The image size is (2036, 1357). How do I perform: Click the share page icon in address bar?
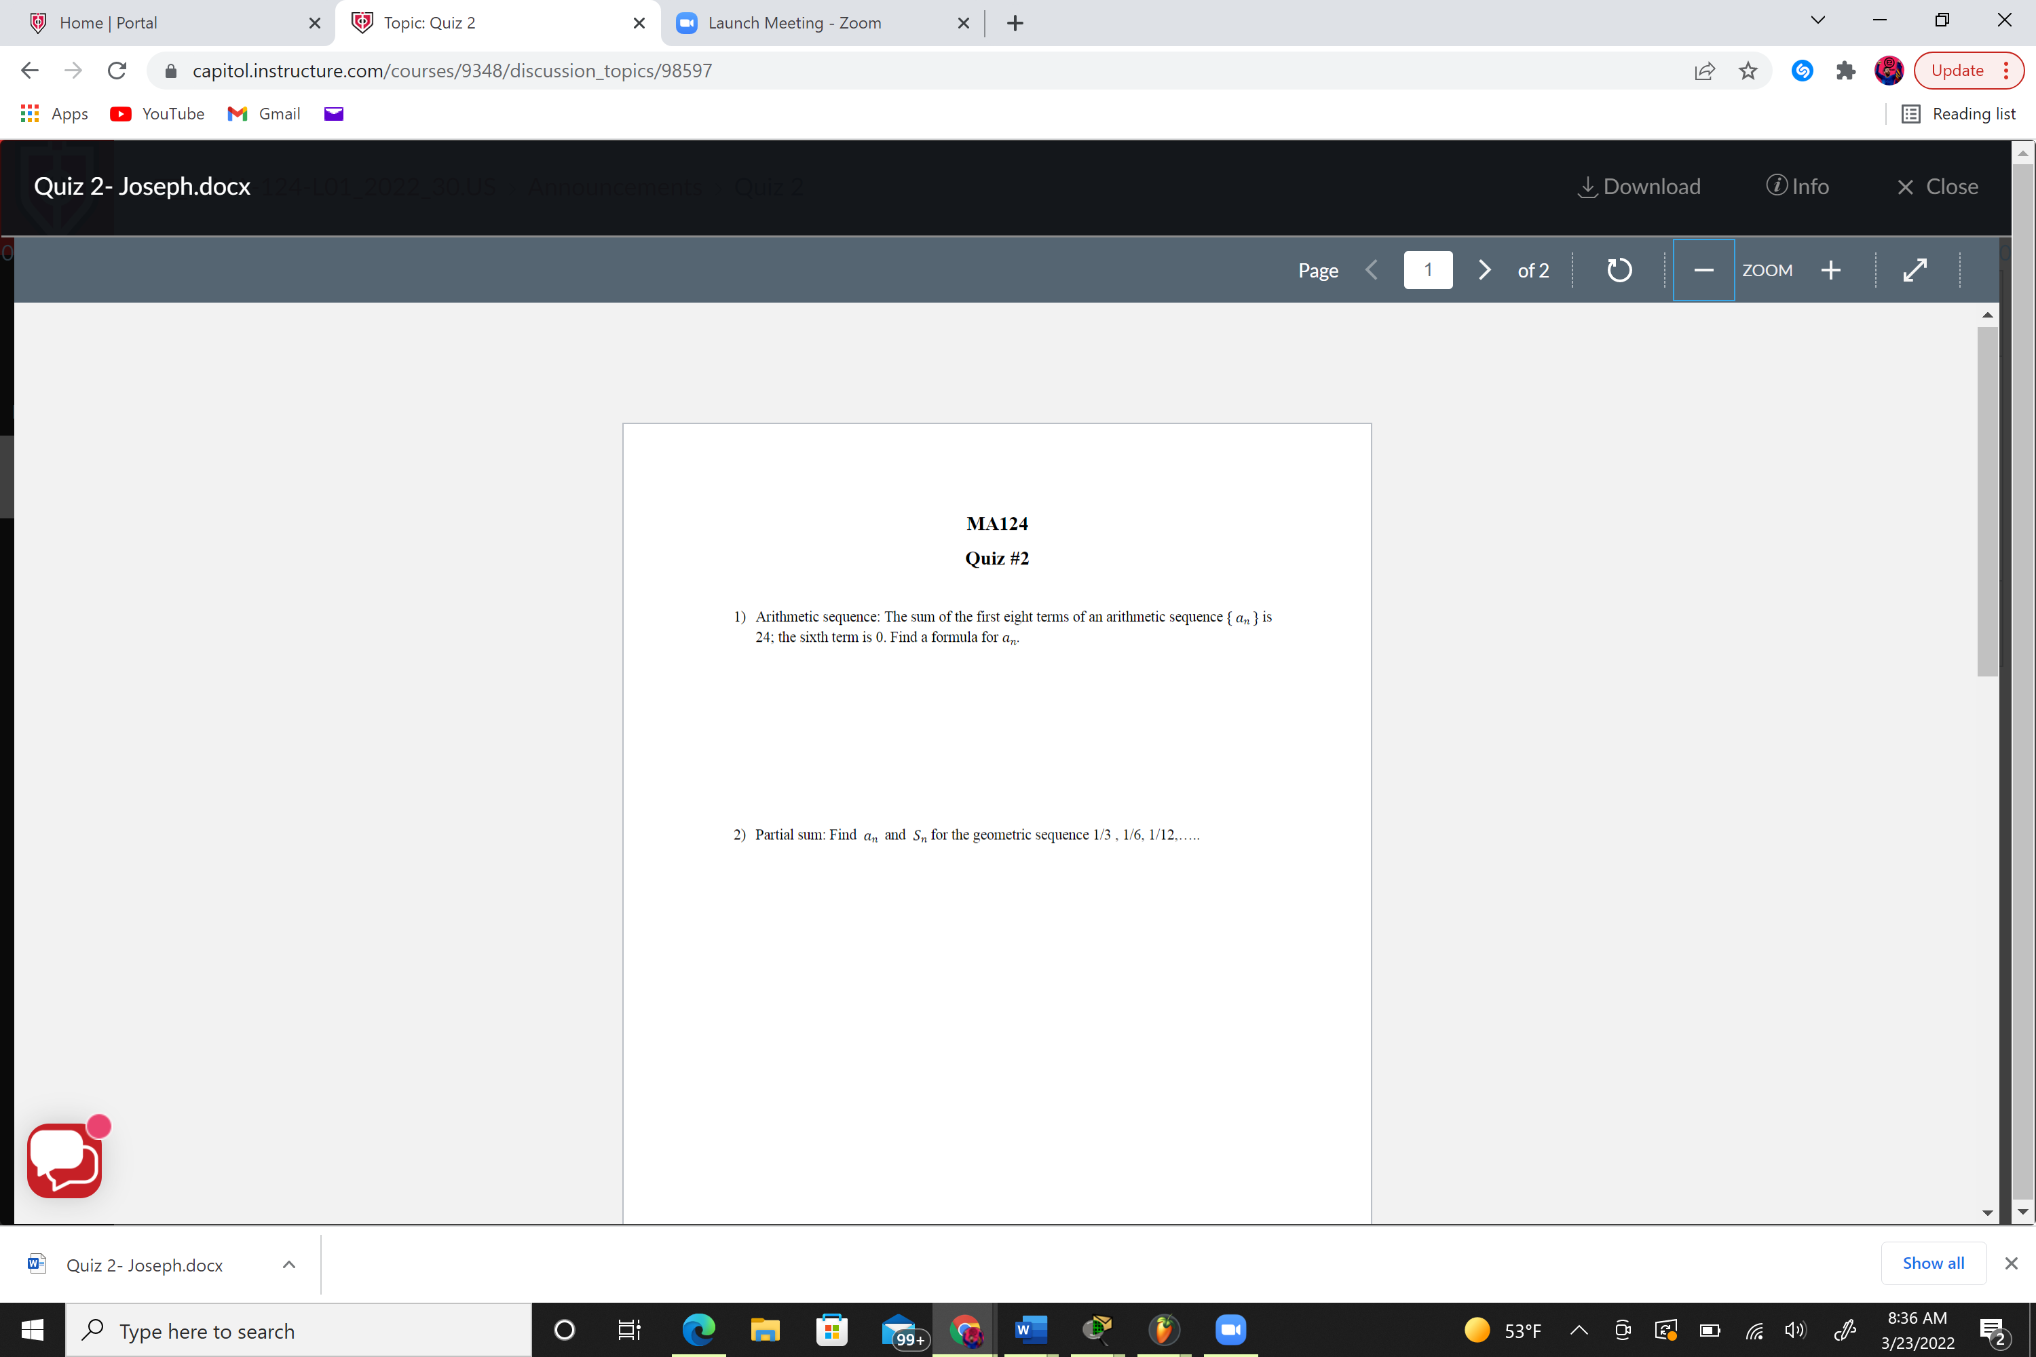tap(1703, 71)
